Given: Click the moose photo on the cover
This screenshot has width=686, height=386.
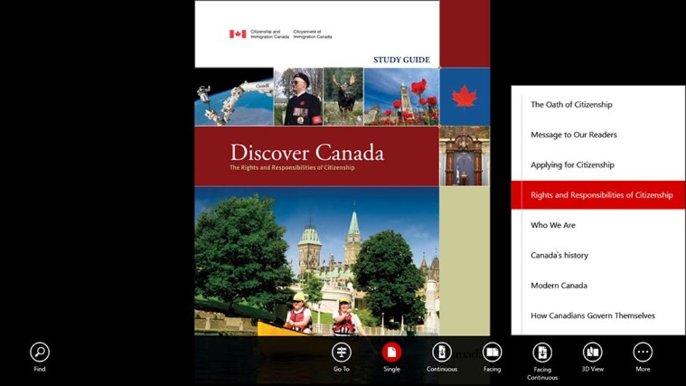Looking at the screenshot, I should pyautogui.click(x=343, y=97).
